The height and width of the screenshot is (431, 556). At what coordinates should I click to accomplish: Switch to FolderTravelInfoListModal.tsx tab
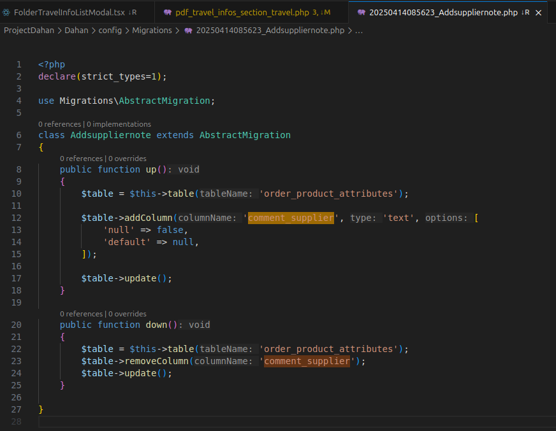click(x=69, y=12)
